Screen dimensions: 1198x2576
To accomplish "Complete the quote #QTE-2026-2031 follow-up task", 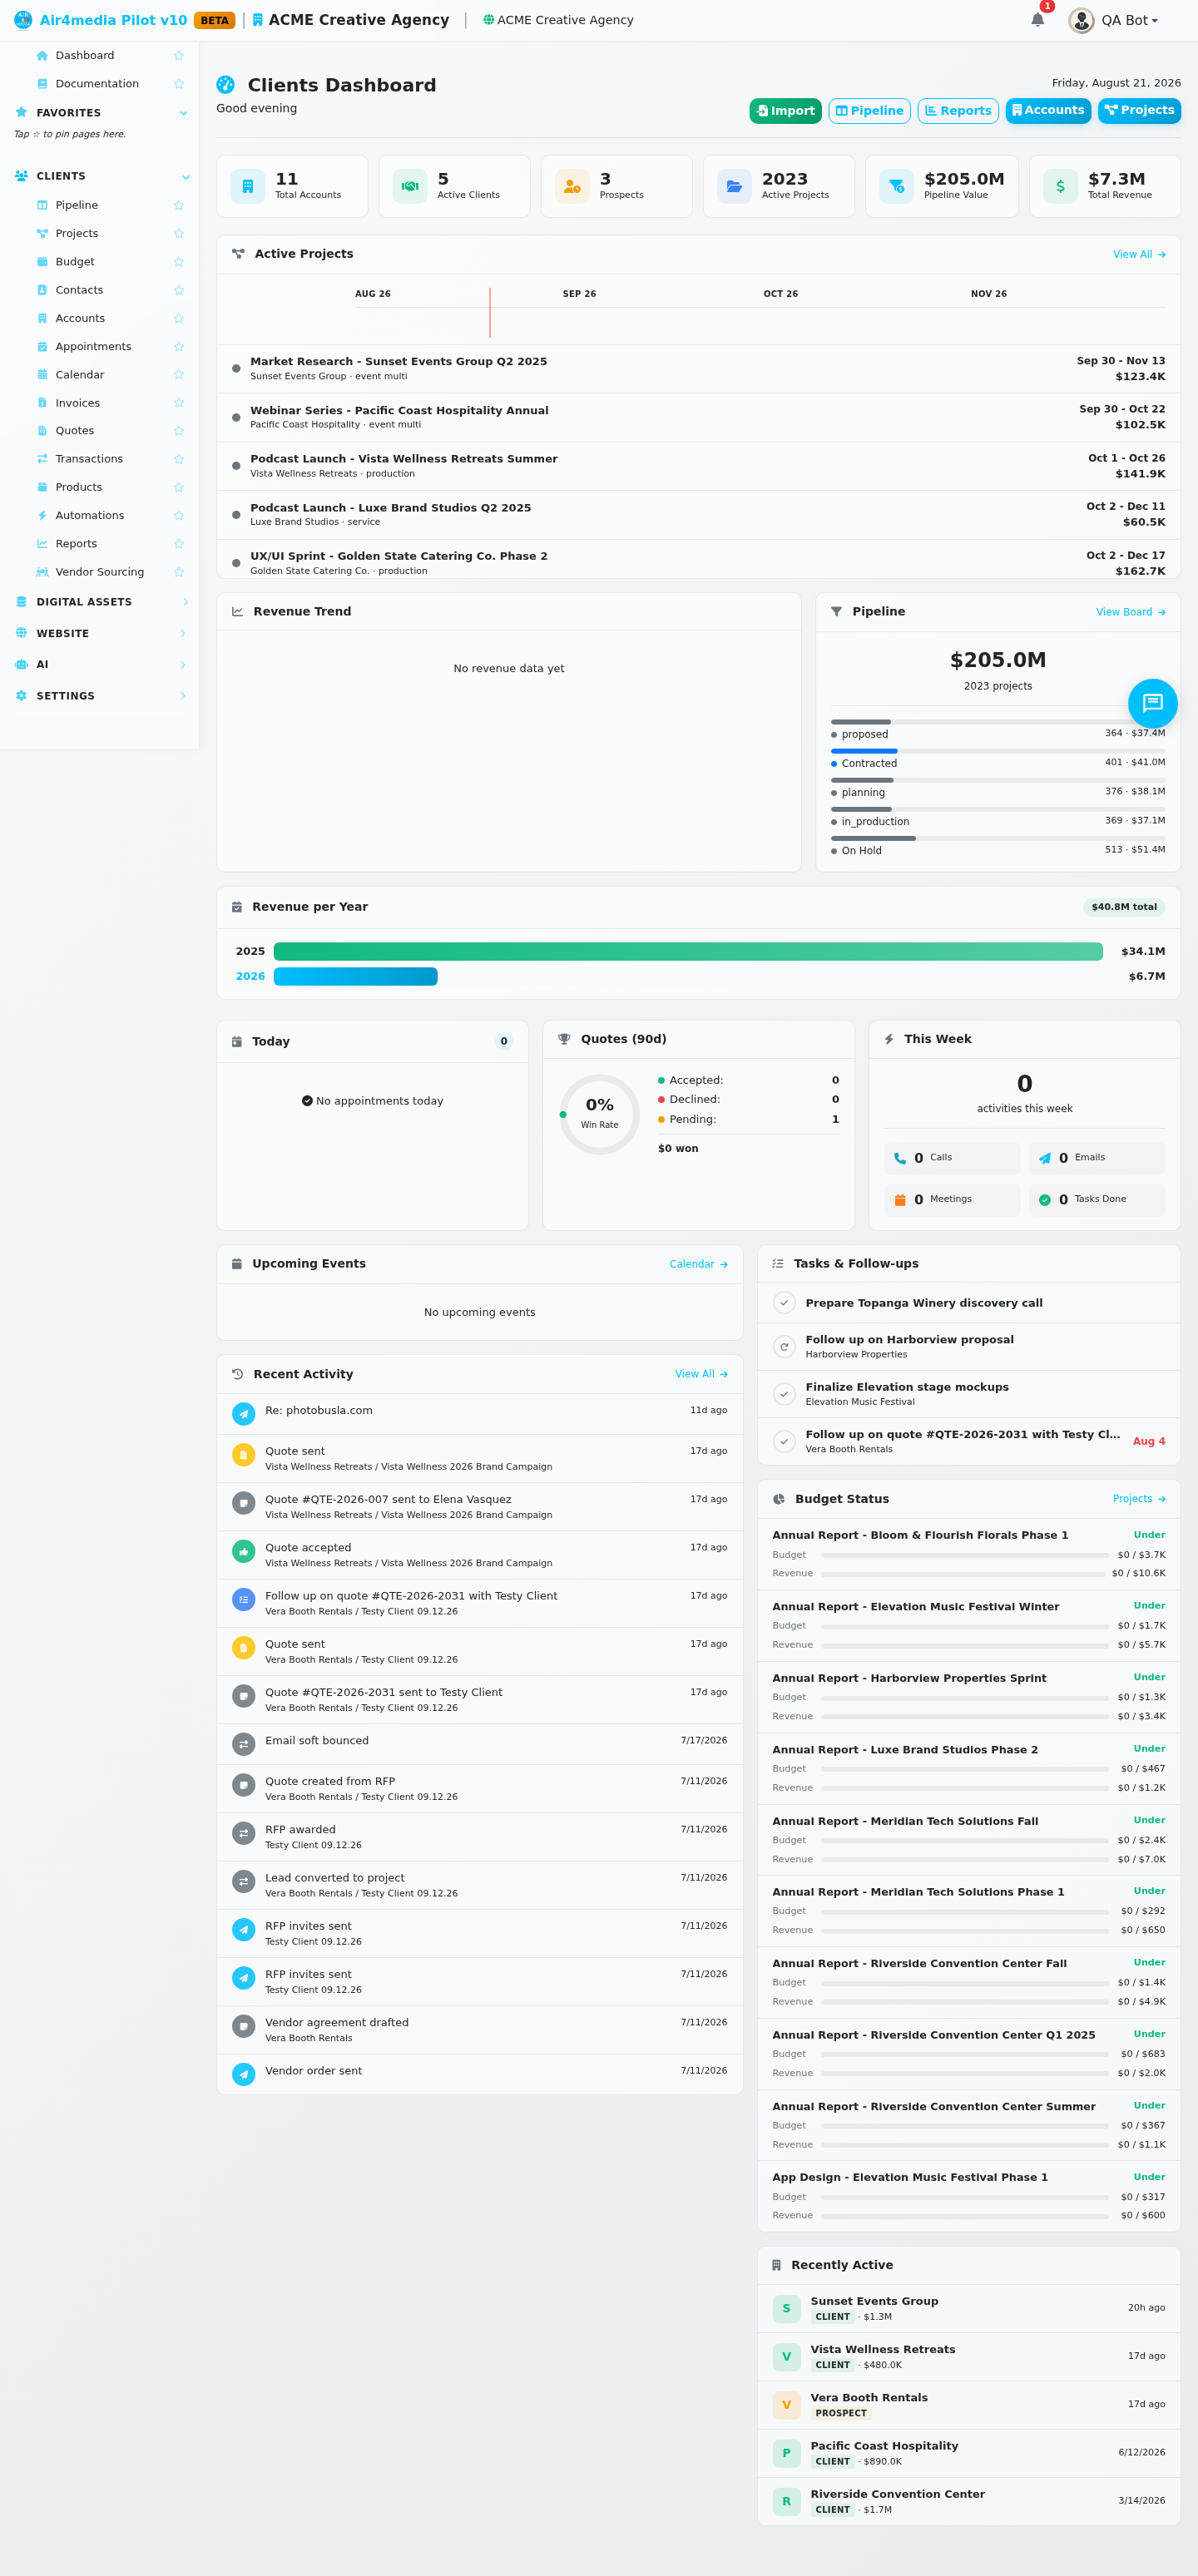I will click(x=784, y=1441).
